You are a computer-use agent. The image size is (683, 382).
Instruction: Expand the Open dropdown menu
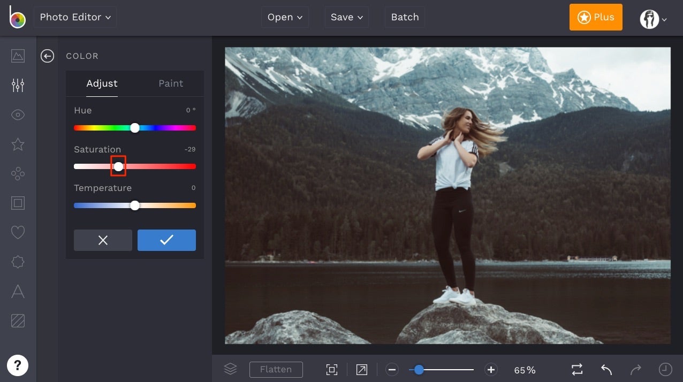pyautogui.click(x=285, y=17)
